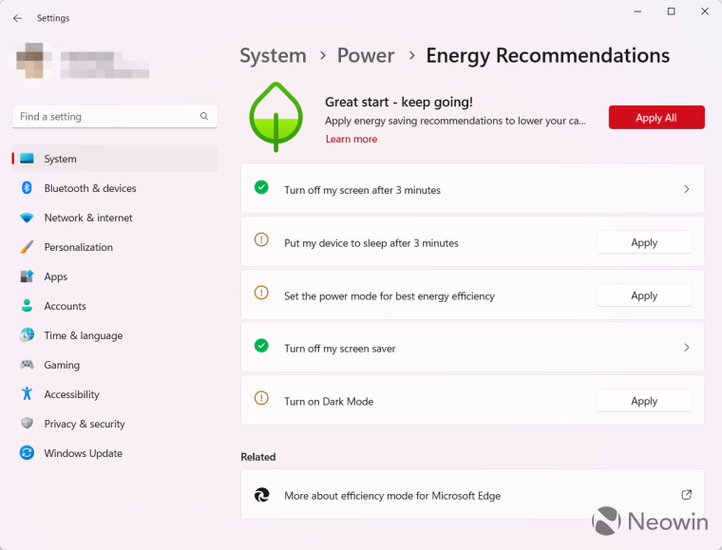Go to Accounts in the sidebar
722x550 pixels.
(65, 306)
